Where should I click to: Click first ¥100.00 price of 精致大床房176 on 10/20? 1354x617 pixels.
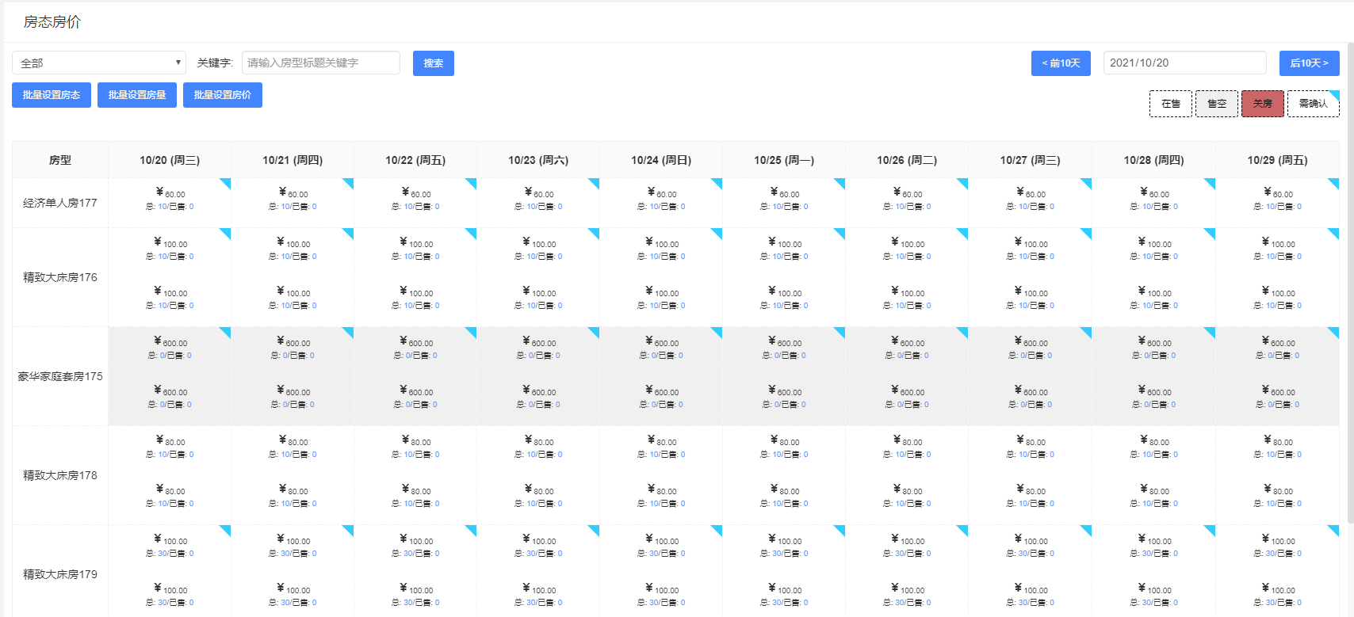170,242
